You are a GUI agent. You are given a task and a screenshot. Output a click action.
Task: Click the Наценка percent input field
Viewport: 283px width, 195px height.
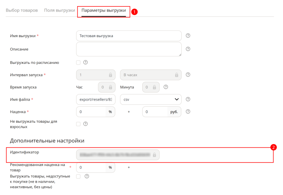point(91,112)
